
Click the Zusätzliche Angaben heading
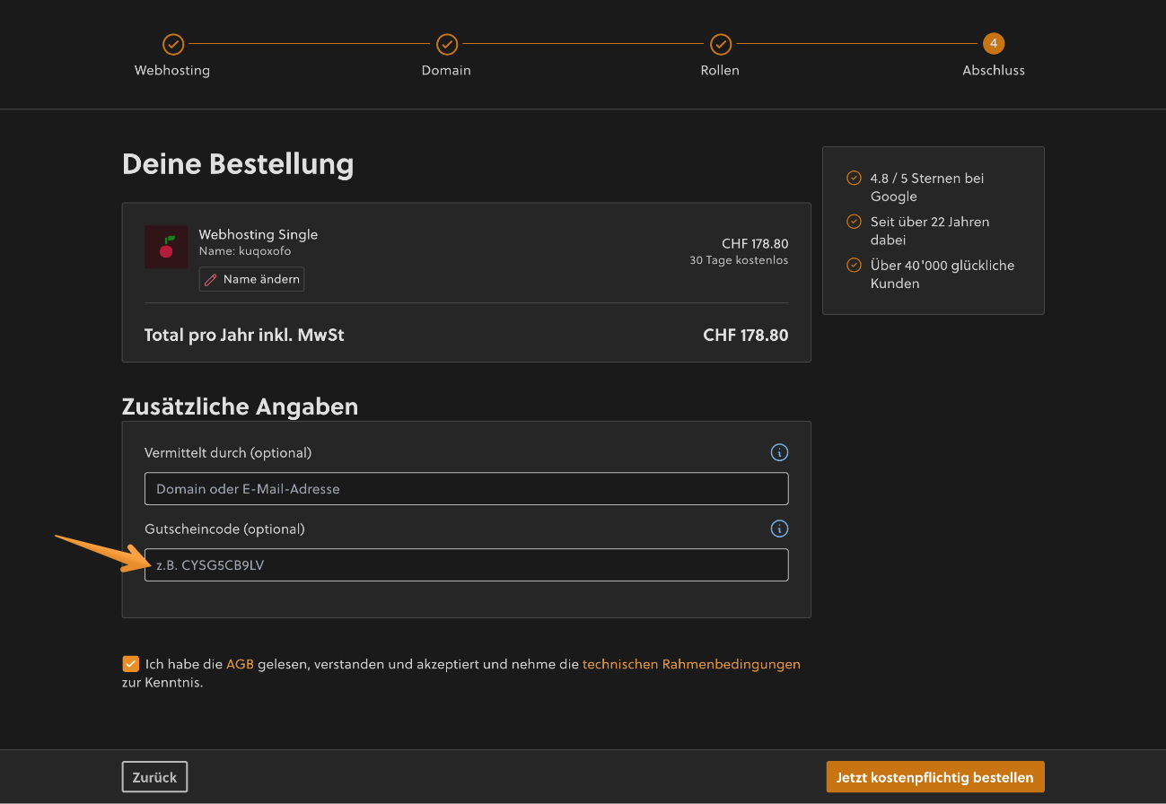[240, 406]
